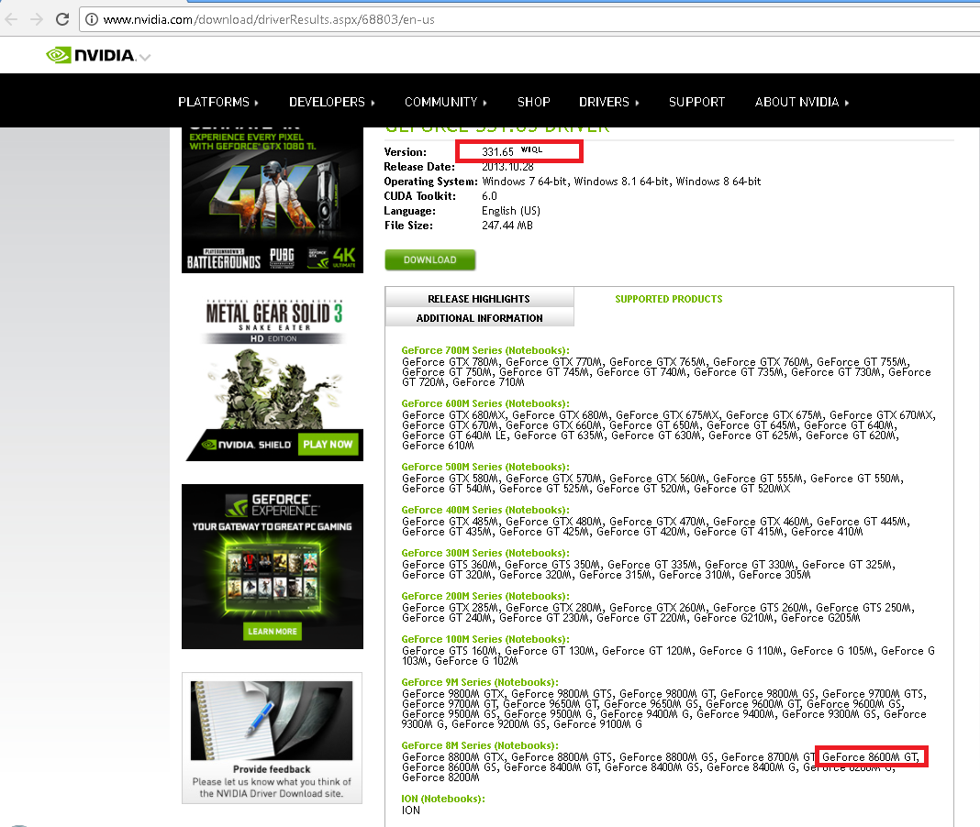Click GeForce 9M Series (Notebooks) heading
Image resolution: width=980 pixels, height=827 pixels.
point(479,682)
